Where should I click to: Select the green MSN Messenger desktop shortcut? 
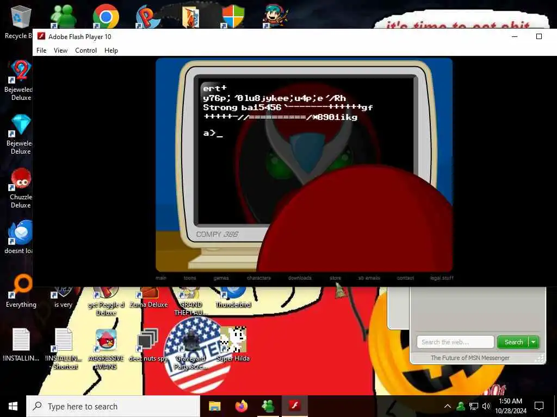(64, 16)
